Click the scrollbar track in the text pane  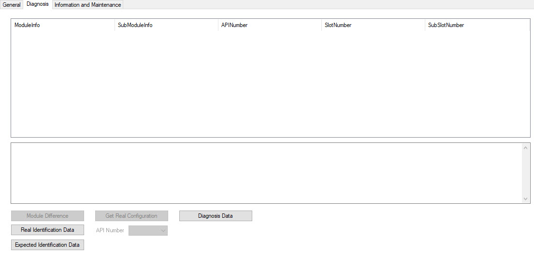click(526, 173)
